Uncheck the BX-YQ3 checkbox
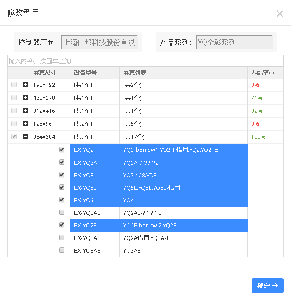 coord(62,175)
